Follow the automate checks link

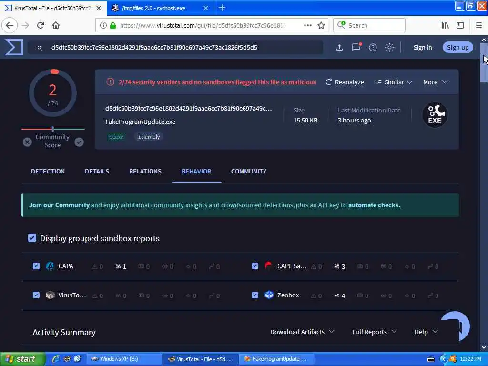click(x=375, y=205)
